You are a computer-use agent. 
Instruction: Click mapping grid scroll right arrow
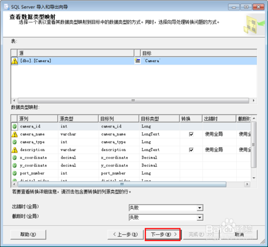(247, 184)
